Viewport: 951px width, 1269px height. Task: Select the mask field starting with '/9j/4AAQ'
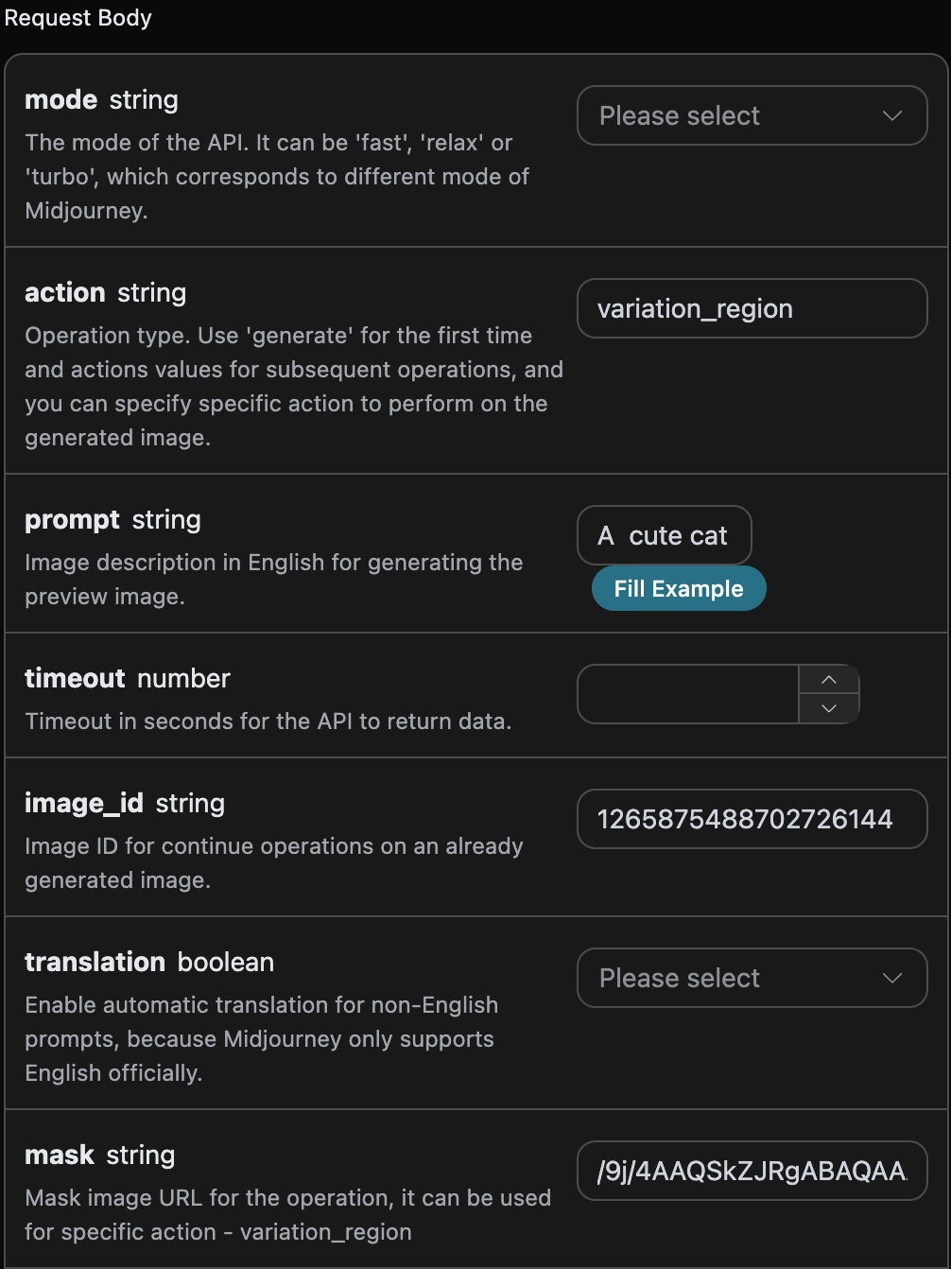[x=752, y=1171]
